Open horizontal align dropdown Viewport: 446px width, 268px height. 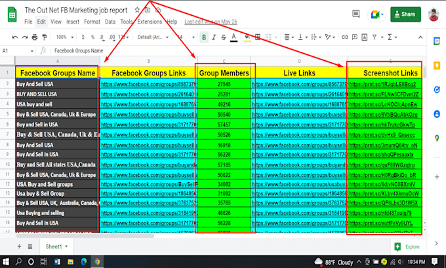click(x=289, y=37)
